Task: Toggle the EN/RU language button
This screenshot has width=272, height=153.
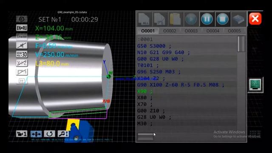Action: pos(22,28)
